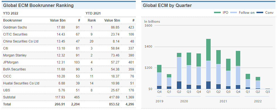The image size is (278, 111).
Task: Click the Q1 2022 stacked bar
Action: click(248, 82)
